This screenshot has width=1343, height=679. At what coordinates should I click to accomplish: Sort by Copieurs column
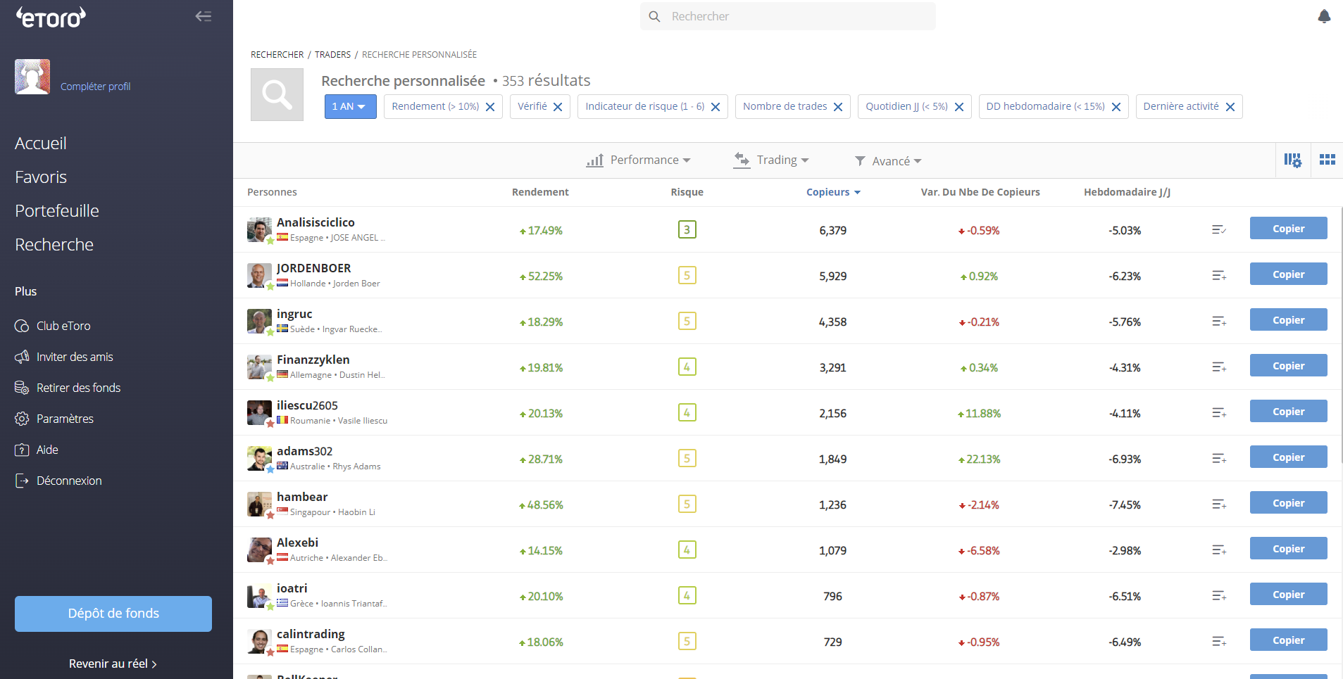click(833, 192)
